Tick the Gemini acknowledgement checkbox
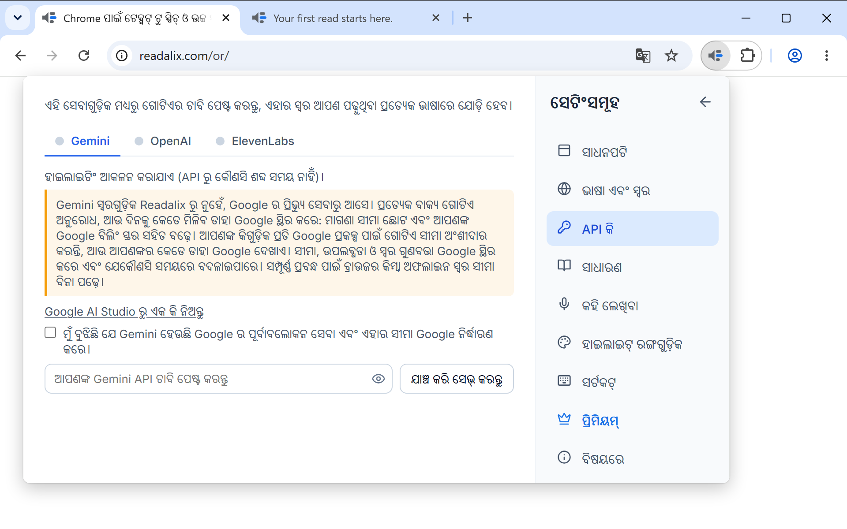 (x=50, y=332)
